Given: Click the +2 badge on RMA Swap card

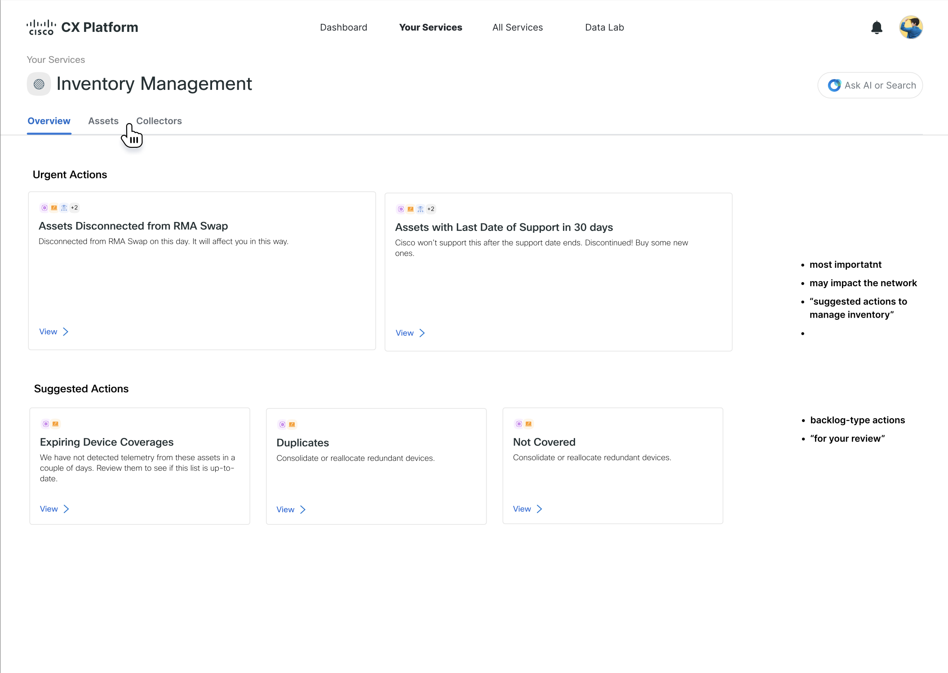Looking at the screenshot, I should [75, 208].
